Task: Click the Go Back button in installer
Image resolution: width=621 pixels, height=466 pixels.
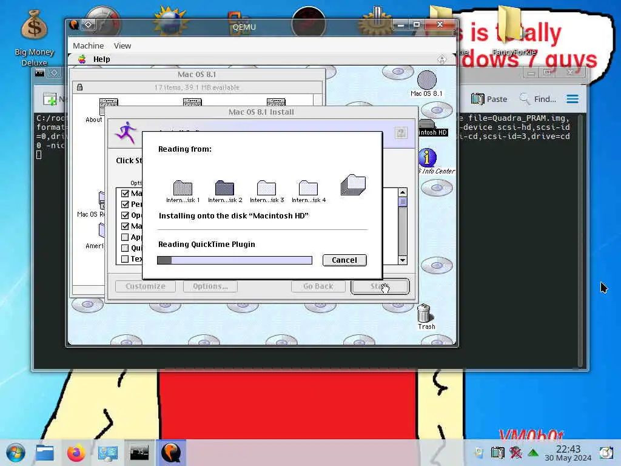Action: [318, 286]
